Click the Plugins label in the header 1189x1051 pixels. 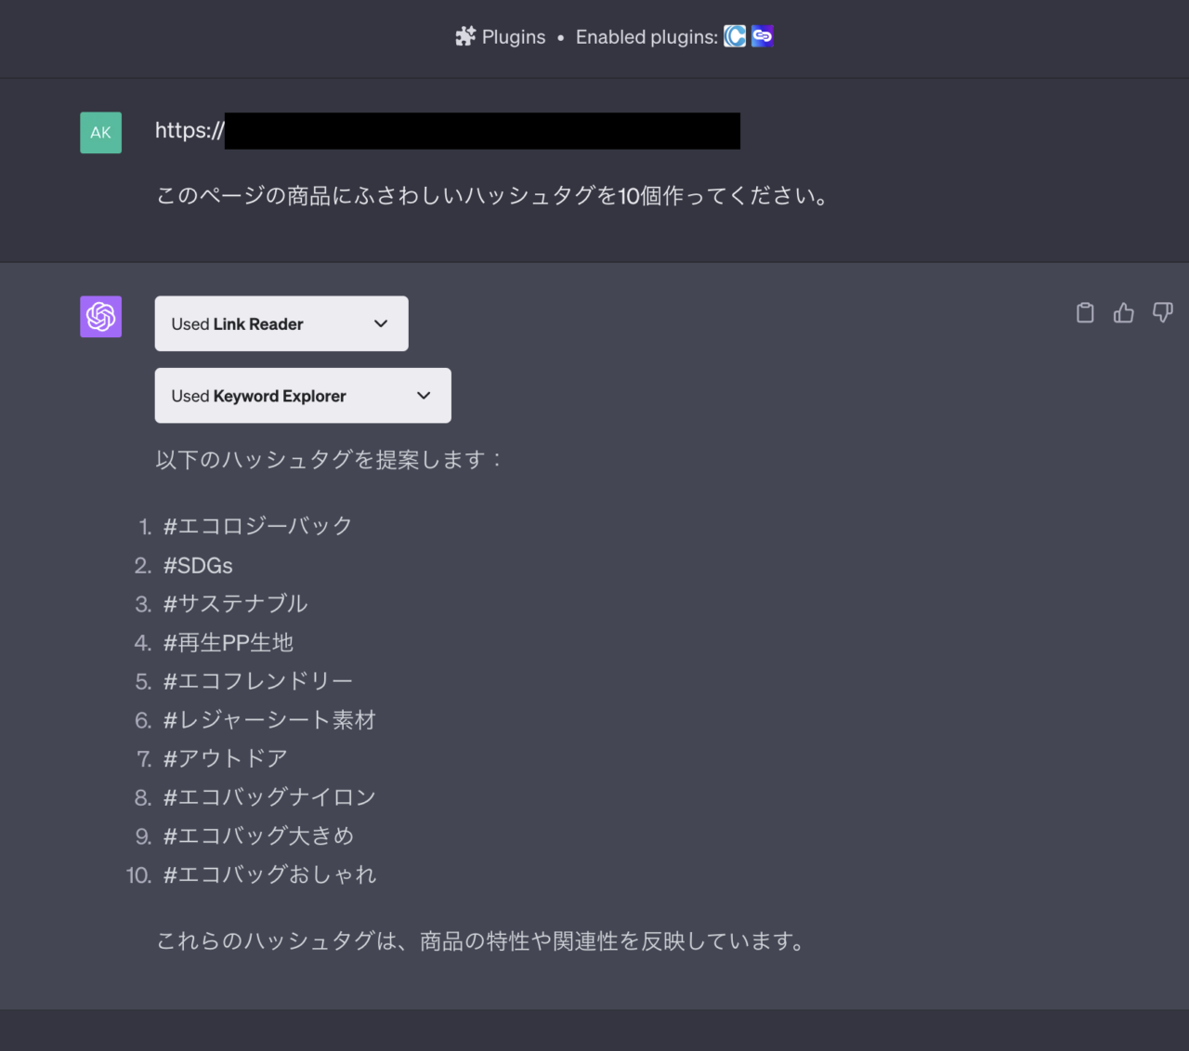(x=514, y=37)
